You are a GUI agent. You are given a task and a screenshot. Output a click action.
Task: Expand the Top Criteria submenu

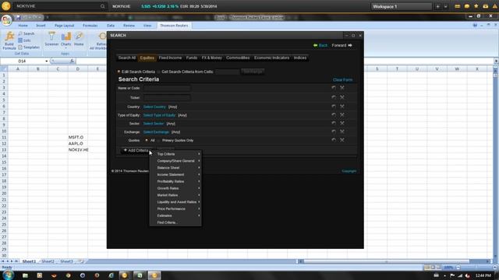tap(175, 154)
